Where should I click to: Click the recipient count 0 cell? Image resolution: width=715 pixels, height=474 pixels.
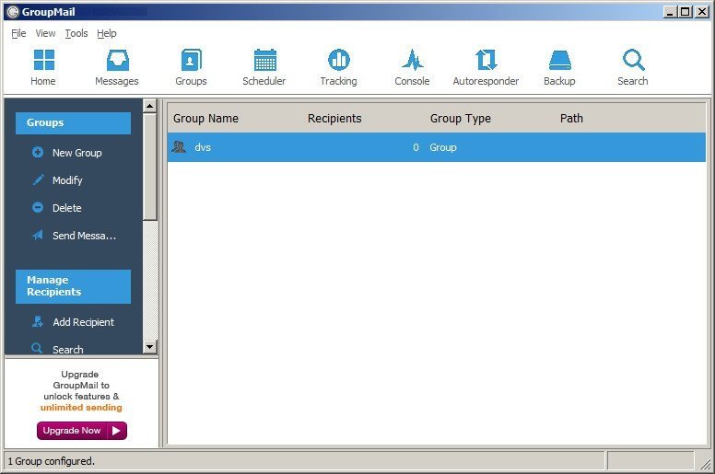(416, 147)
